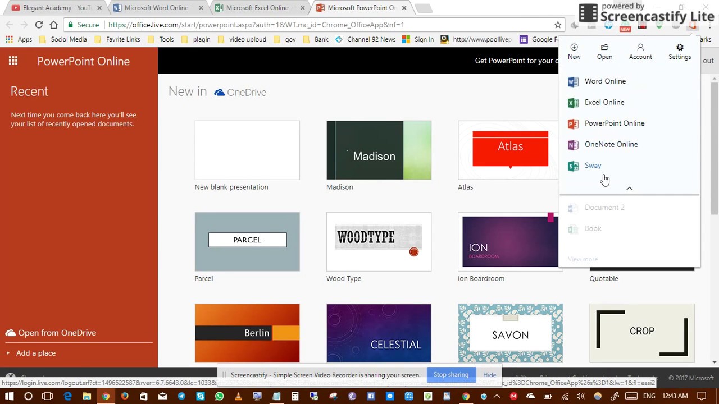Reload the current page
719x404 pixels.
click(39, 25)
